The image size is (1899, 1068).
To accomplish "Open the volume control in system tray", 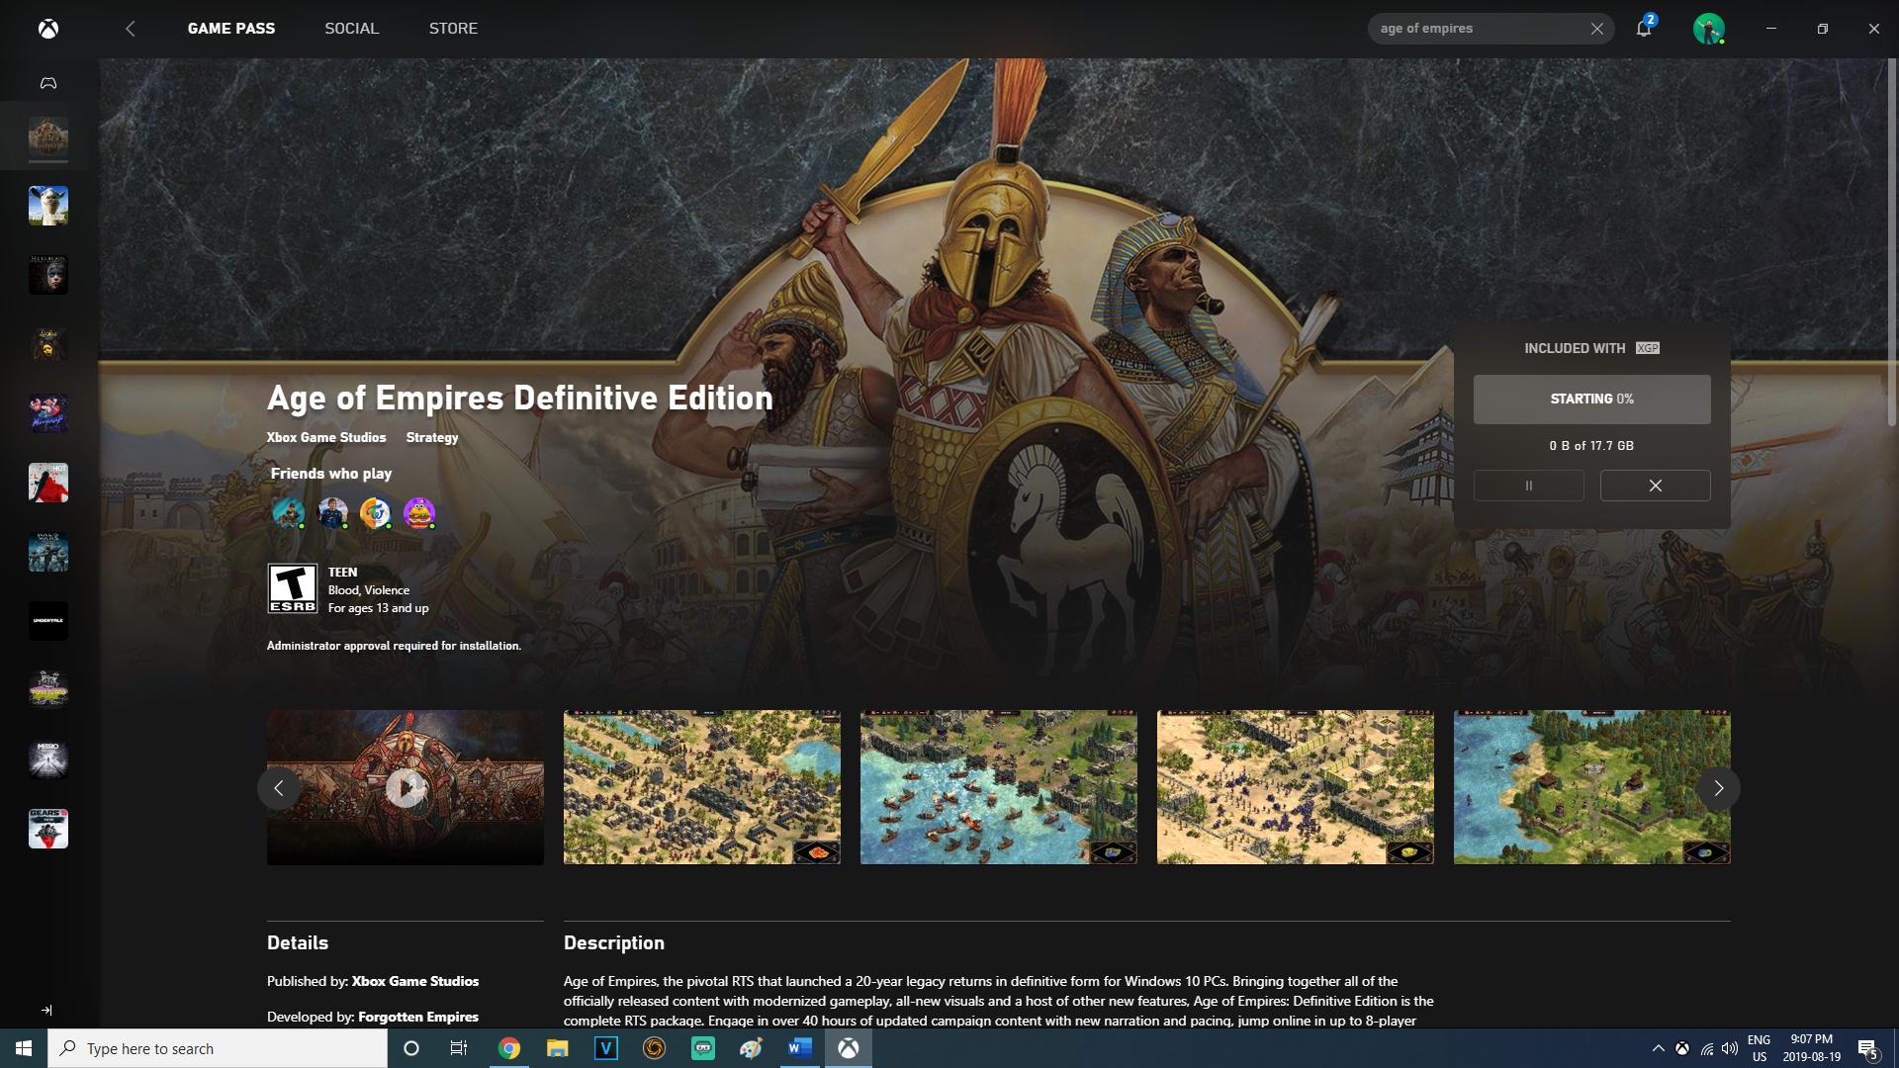I will coord(1730,1048).
